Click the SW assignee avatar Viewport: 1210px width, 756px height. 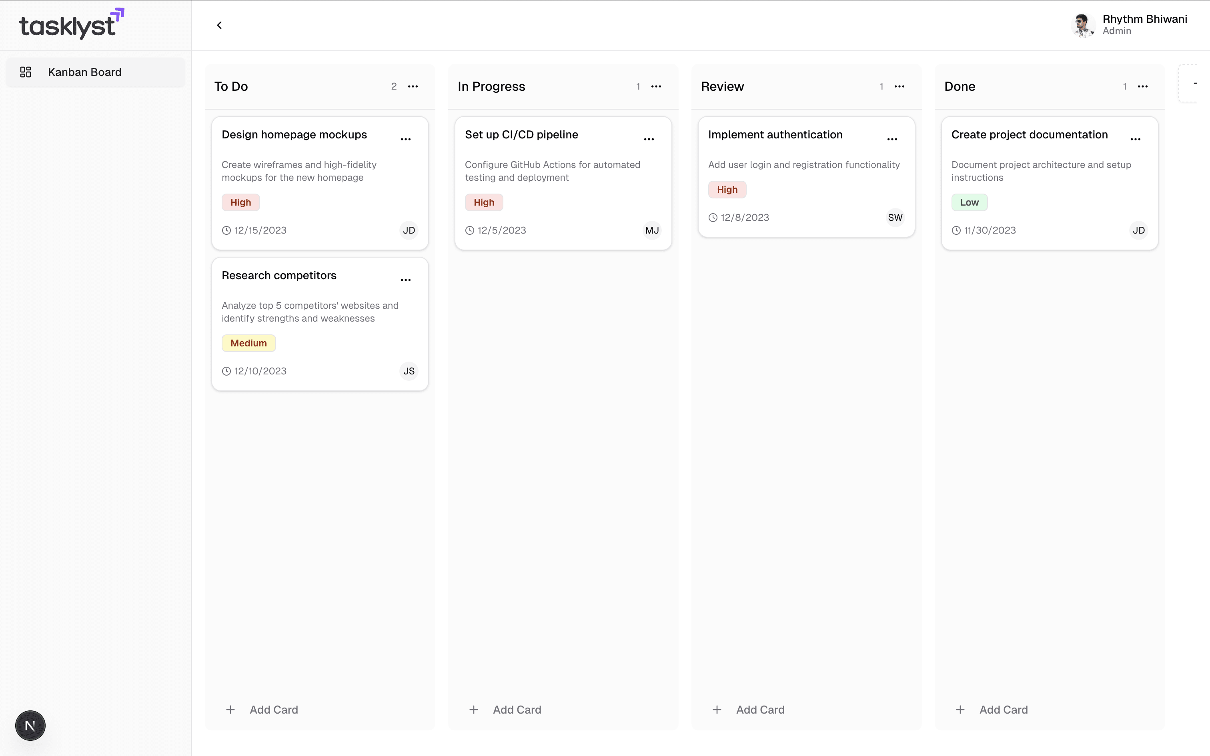coord(895,218)
